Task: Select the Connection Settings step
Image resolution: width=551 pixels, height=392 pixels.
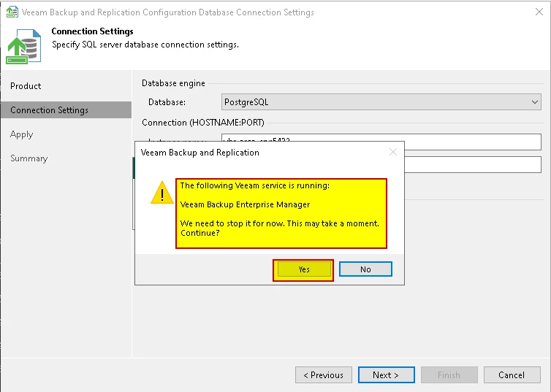Action: click(x=66, y=110)
